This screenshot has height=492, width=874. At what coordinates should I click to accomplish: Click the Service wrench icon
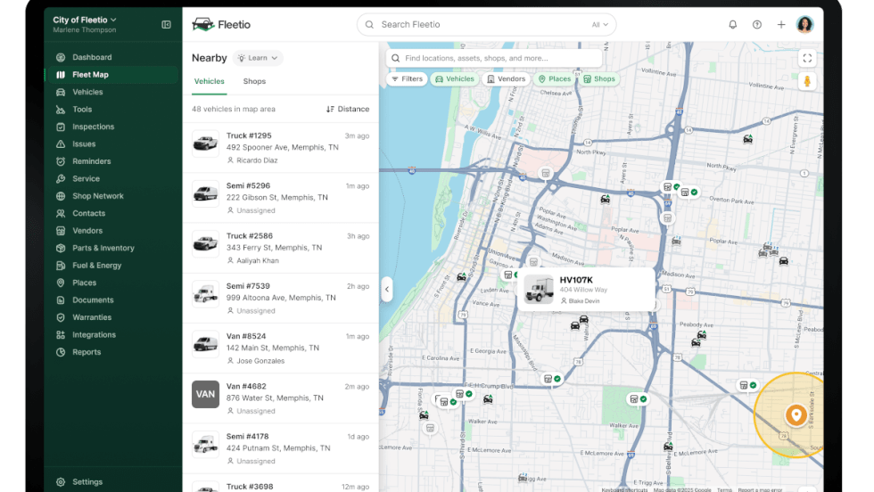(x=61, y=178)
